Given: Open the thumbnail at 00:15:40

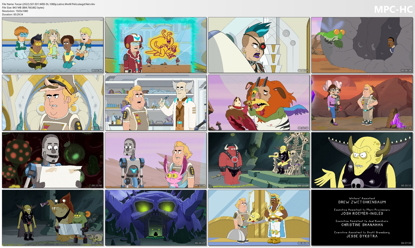Looking at the screenshot, I should point(53,160).
